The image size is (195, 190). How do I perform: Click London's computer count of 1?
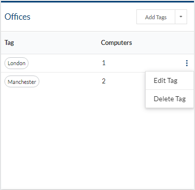pos(103,63)
